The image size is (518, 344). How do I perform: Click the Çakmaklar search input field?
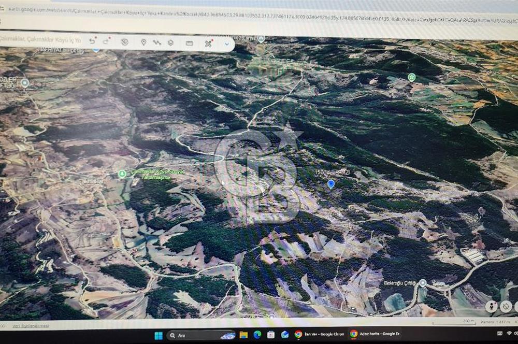click(41, 39)
